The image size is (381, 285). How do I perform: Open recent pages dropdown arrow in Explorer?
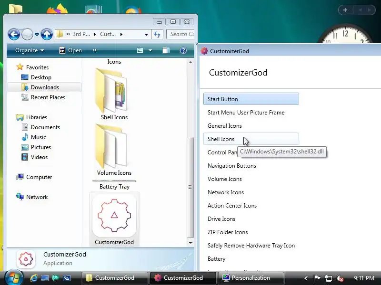pos(37,35)
